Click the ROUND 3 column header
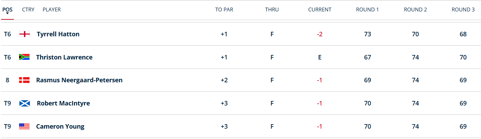Viewport: 481px width, 139px height. [x=463, y=10]
